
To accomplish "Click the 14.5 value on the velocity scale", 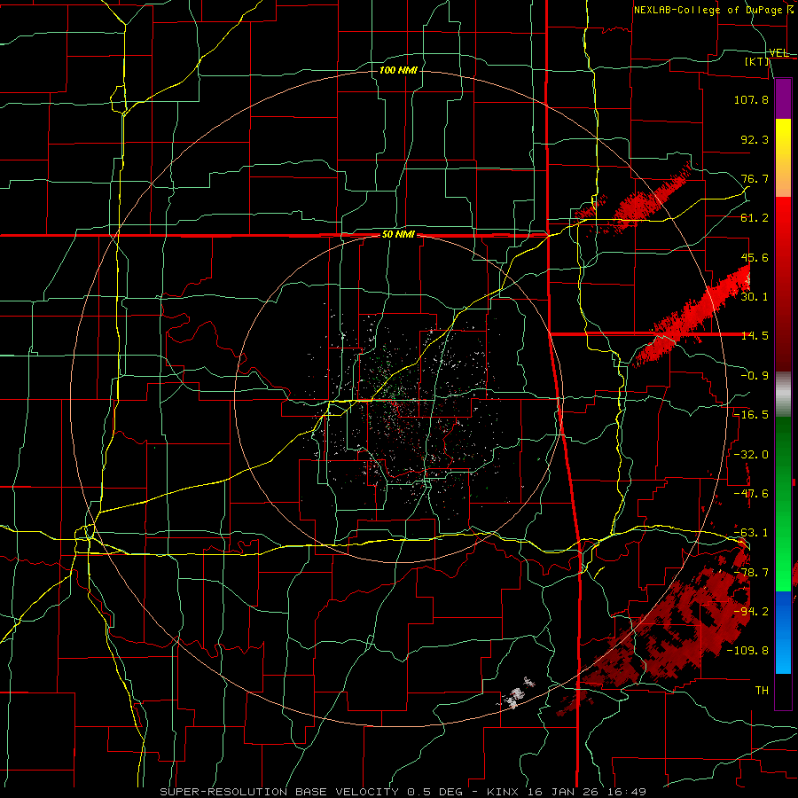I will pos(755,336).
